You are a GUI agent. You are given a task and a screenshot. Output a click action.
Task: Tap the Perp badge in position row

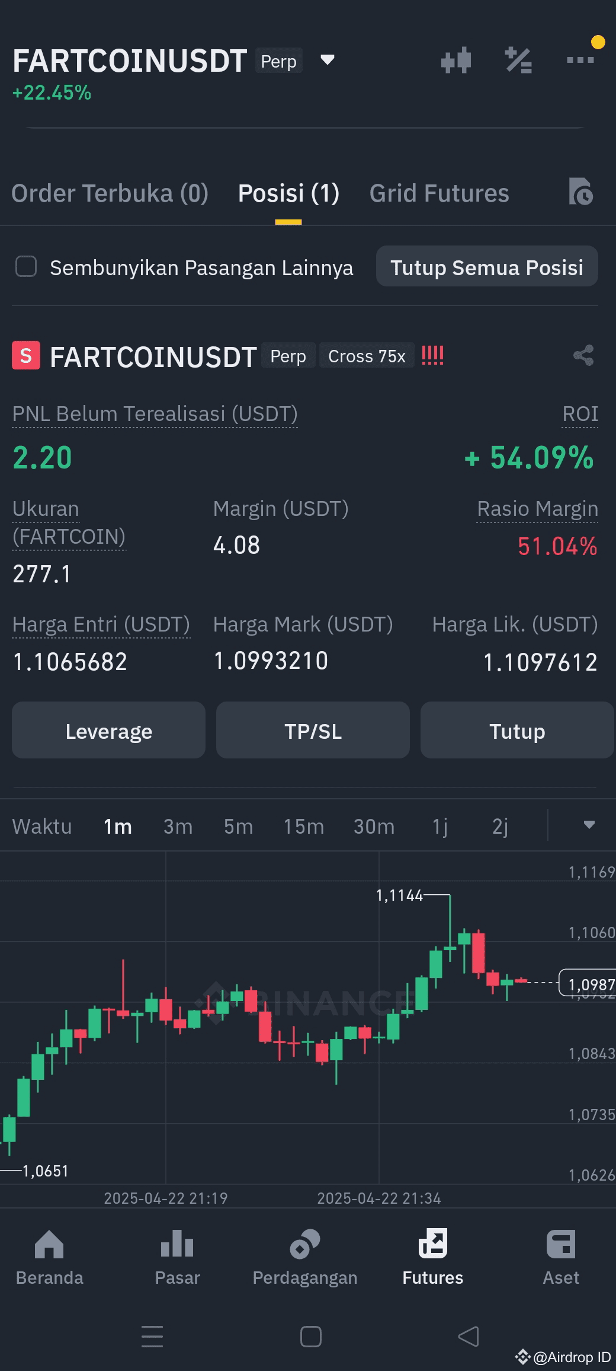(x=288, y=356)
